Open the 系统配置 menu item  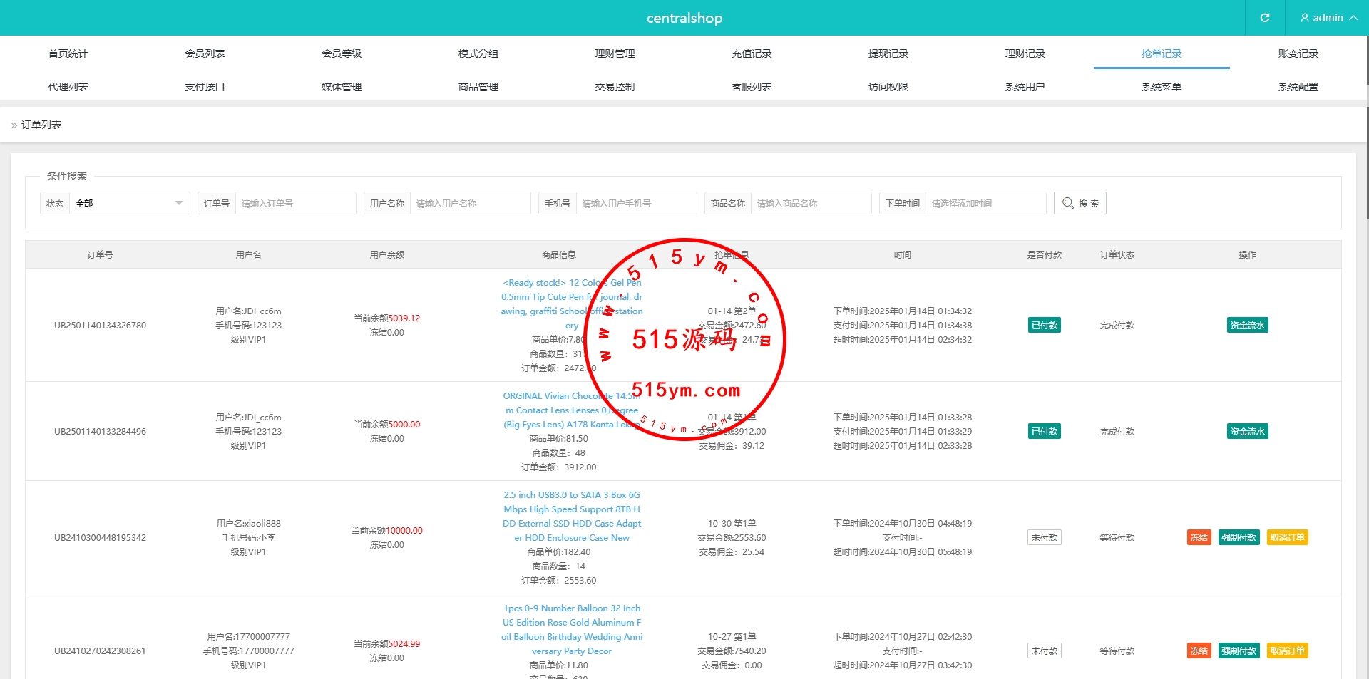click(1298, 87)
